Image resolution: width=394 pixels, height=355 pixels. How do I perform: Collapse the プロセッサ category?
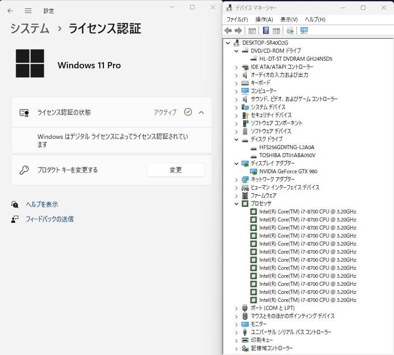[236, 204]
